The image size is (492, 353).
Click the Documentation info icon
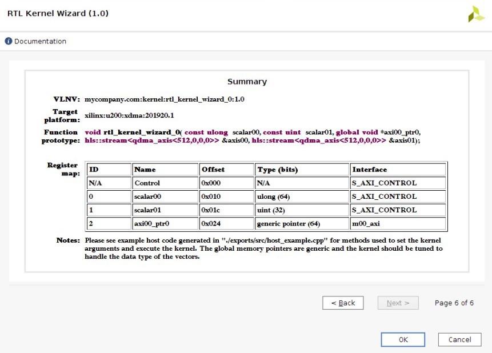click(x=9, y=41)
